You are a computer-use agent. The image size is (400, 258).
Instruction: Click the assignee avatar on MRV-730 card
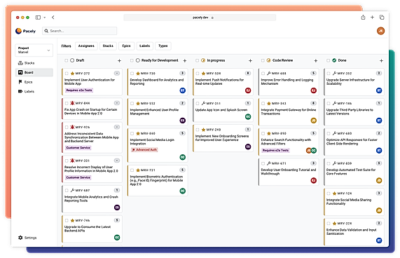coord(182,90)
